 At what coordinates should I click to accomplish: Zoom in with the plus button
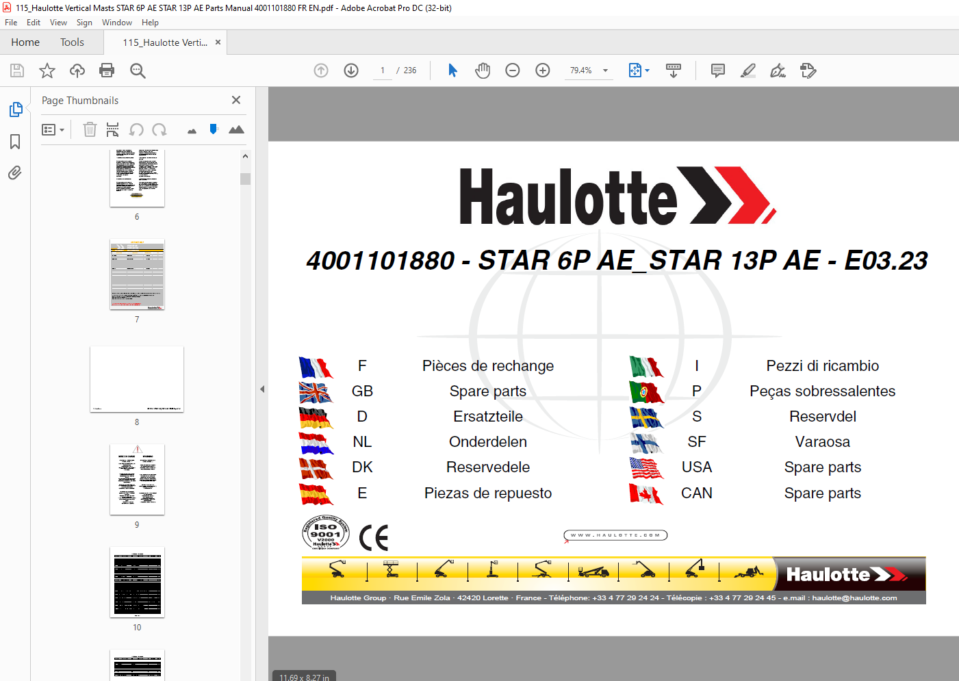(543, 70)
